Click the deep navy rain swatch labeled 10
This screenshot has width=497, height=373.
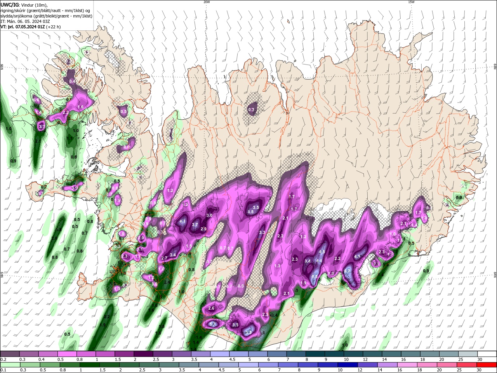(x=347, y=365)
